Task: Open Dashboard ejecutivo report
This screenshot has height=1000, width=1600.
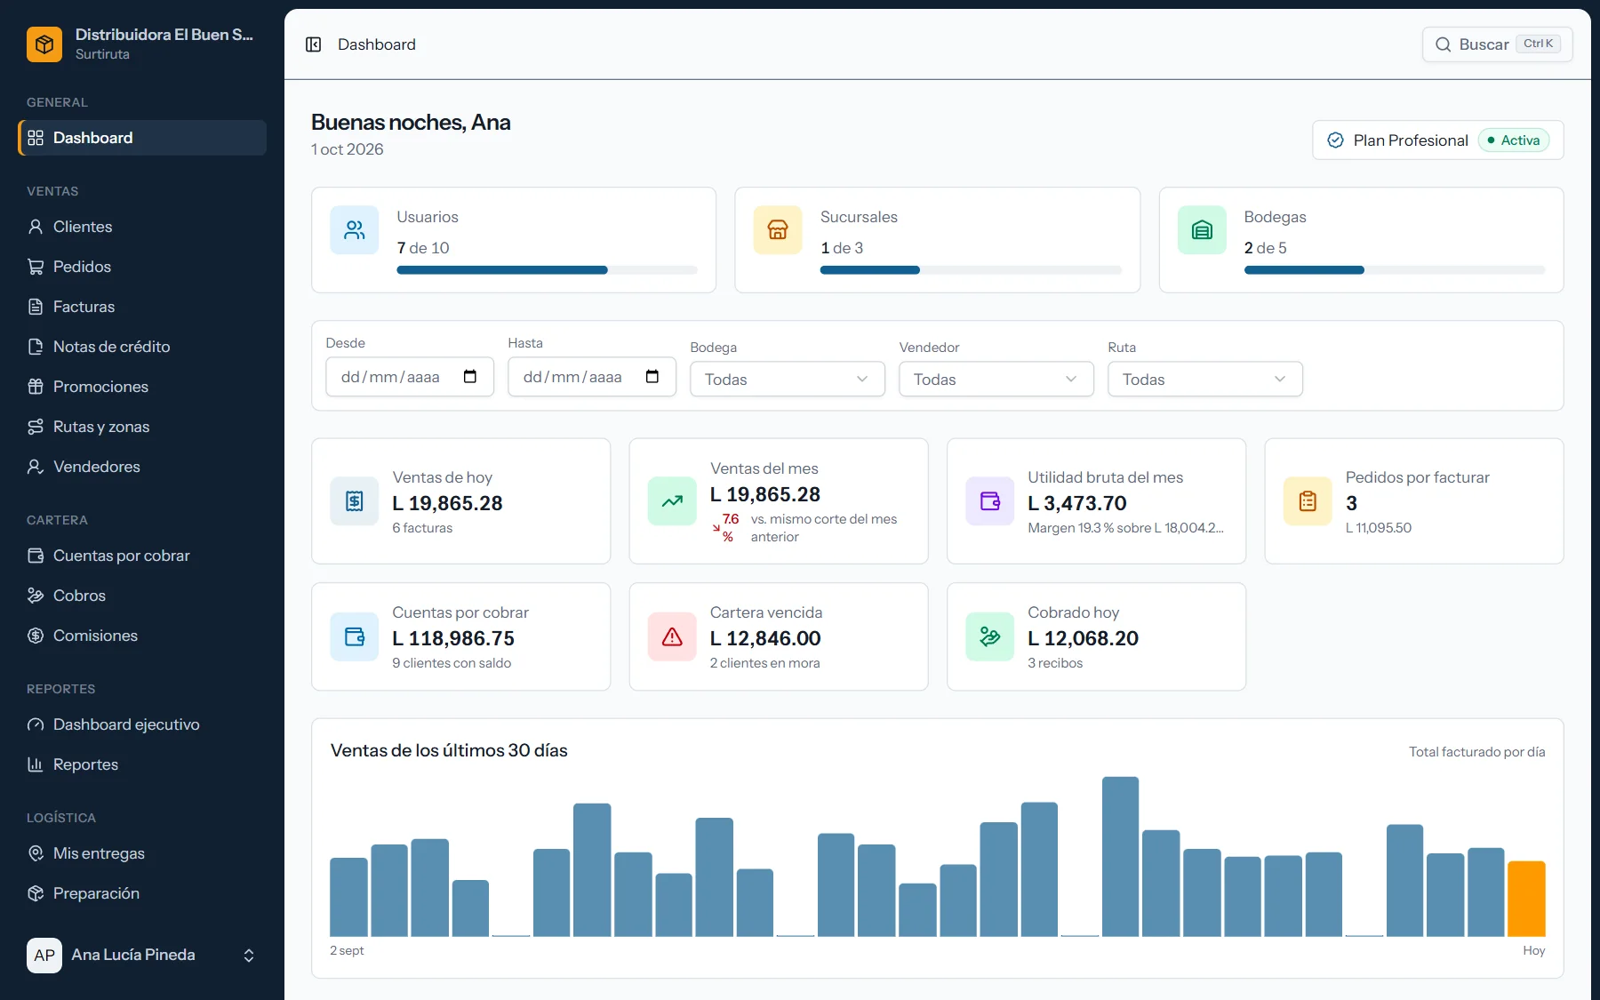Action: pyautogui.click(x=142, y=724)
